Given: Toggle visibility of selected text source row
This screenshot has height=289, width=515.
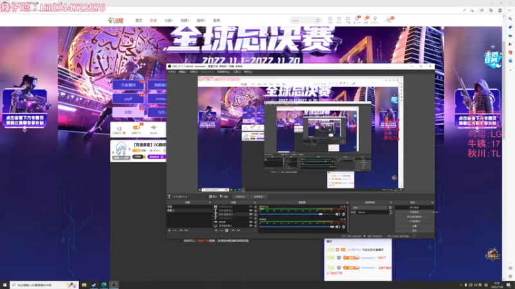Looking at the screenshot, I should click(251, 215).
